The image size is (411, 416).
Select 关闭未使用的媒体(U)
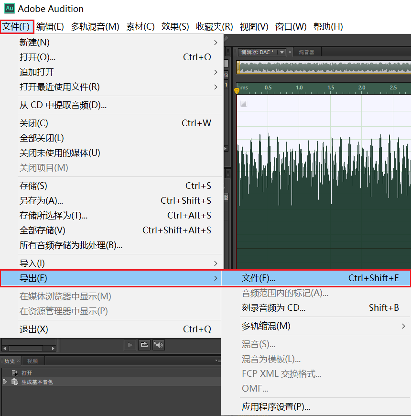(x=111, y=153)
